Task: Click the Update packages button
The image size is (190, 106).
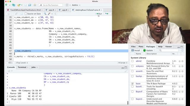Action: [x=148, y=50]
